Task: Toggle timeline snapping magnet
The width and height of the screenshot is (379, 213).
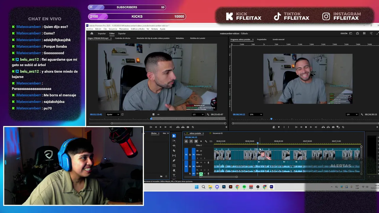Action: pos(191,141)
